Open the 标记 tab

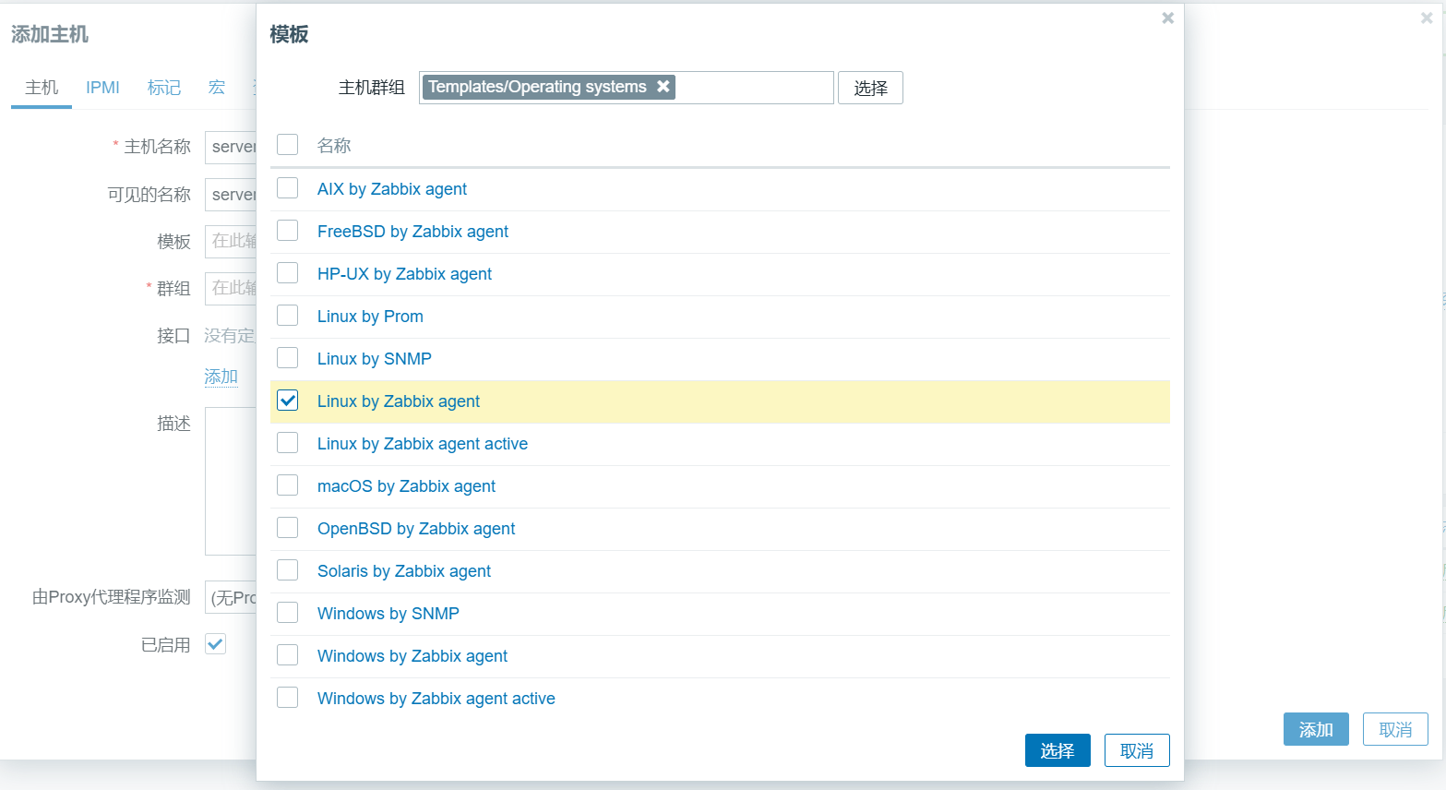pos(164,88)
